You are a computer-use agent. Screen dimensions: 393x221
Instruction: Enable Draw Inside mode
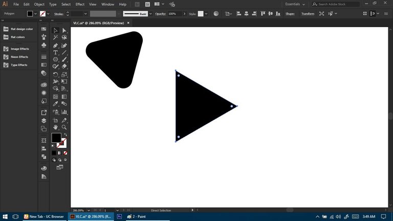[65, 160]
